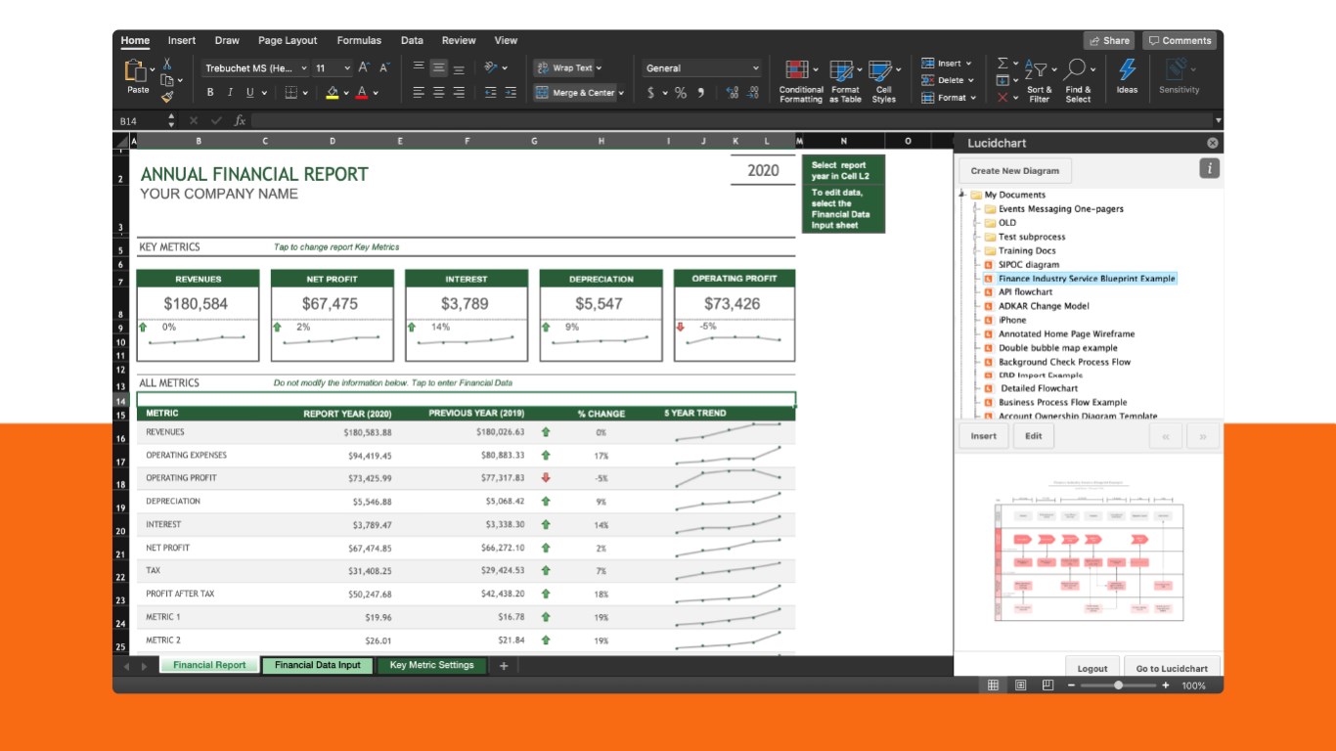Click the Insert Function fx icon
This screenshot has width=1336, height=751.
coord(240,120)
